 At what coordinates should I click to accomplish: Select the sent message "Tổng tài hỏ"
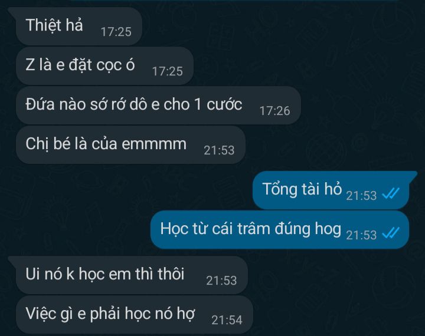click(x=331, y=190)
